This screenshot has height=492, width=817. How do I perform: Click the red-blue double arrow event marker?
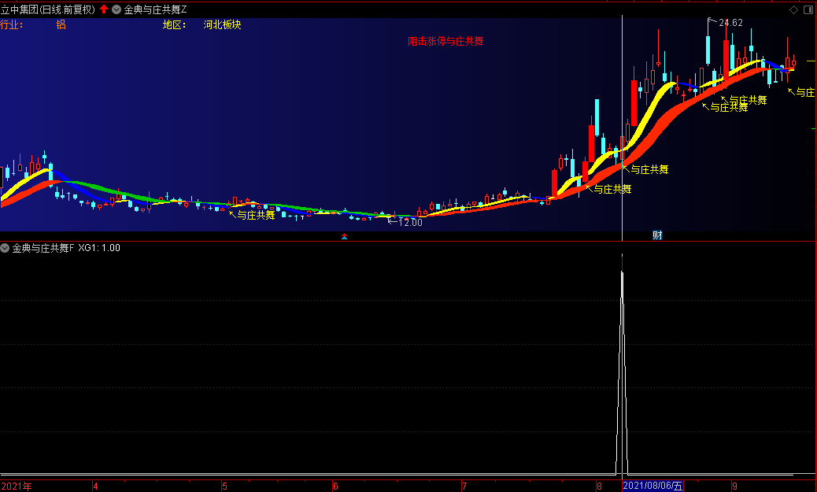(x=345, y=236)
